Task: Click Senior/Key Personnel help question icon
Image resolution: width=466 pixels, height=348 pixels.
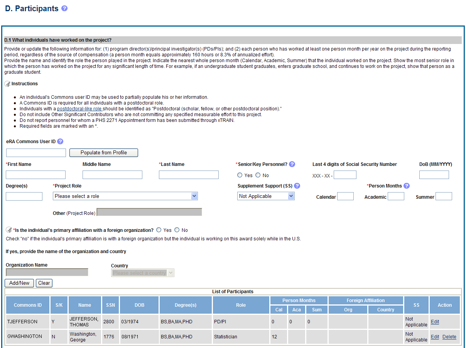Action: pos(292,164)
